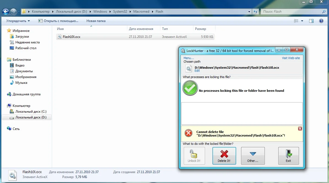Refresh the folder view

(255, 12)
